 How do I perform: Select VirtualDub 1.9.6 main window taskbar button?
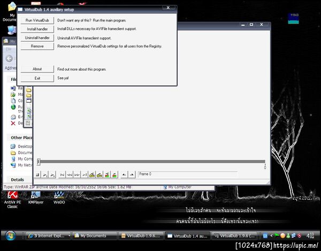tap(234, 235)
